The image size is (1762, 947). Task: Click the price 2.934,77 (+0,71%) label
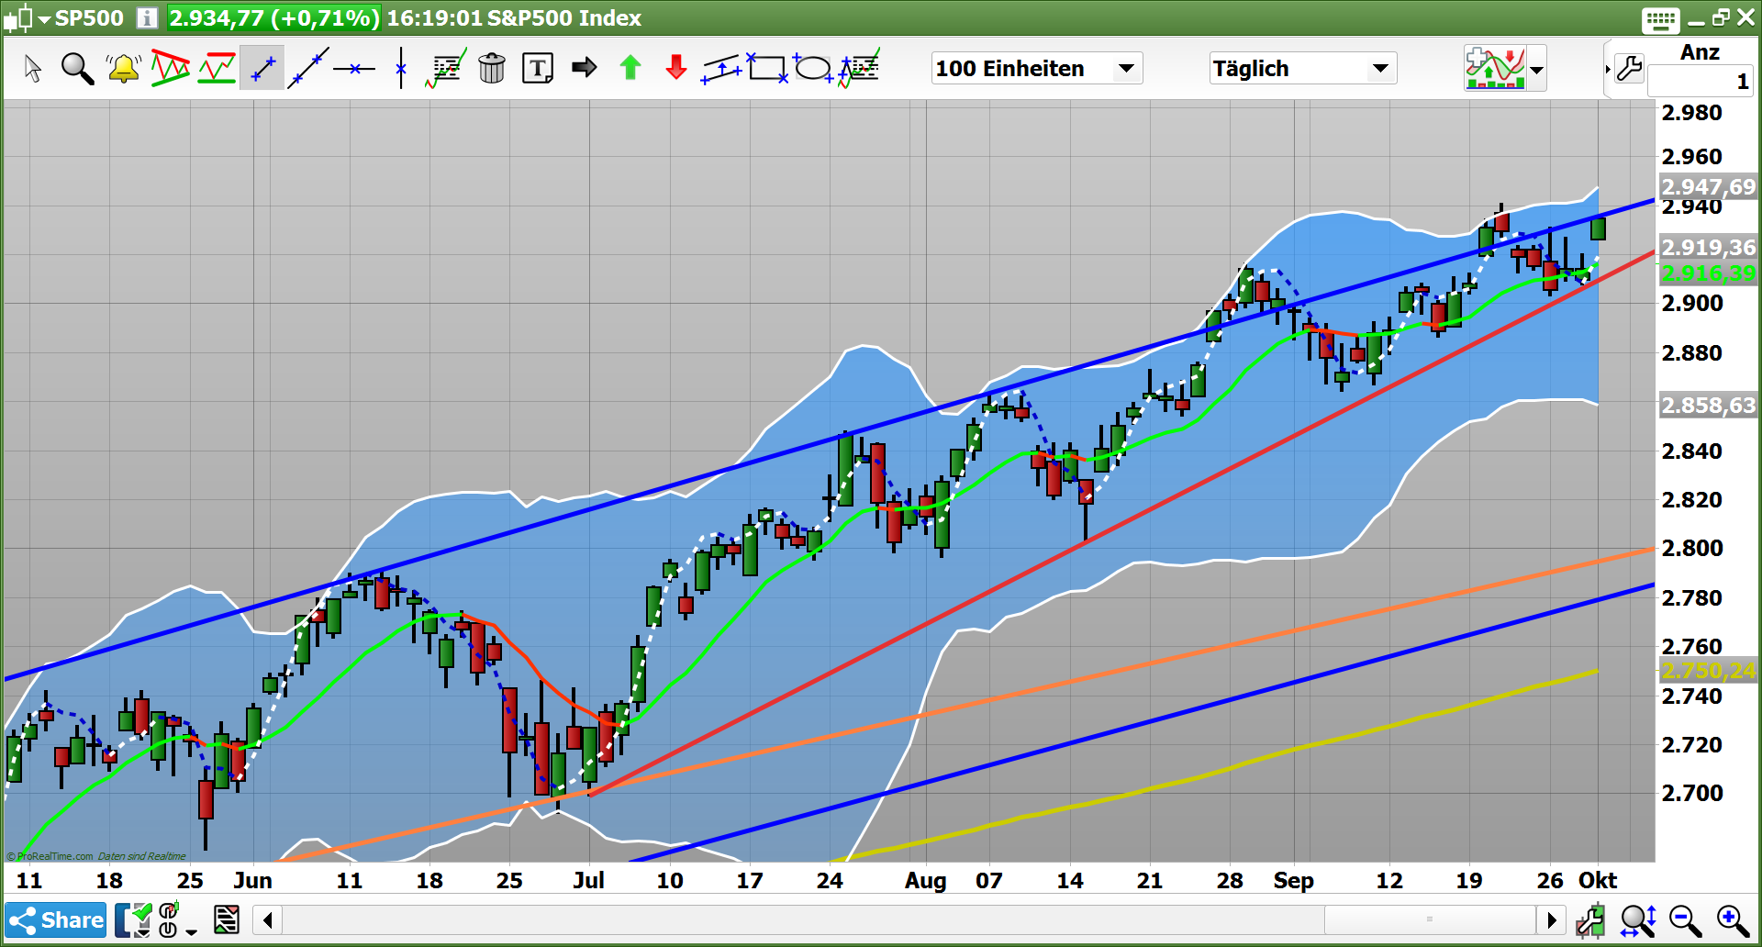point(273,17)
